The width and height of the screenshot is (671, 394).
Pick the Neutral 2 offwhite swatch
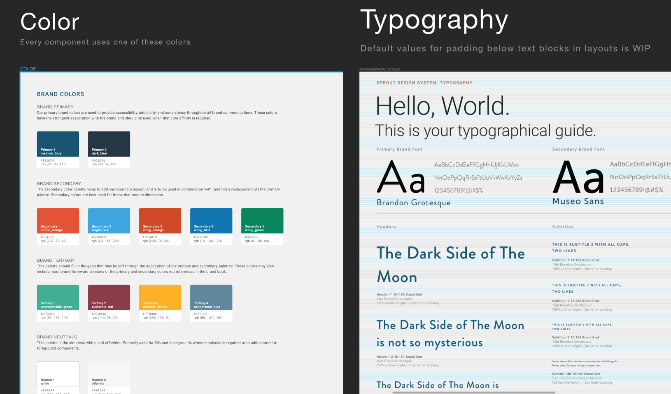point(109,374)
